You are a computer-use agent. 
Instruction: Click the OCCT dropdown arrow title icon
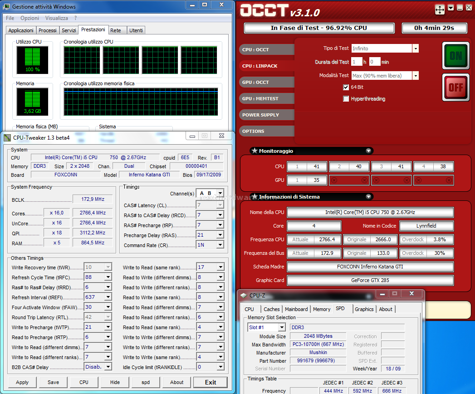(451, 8)
